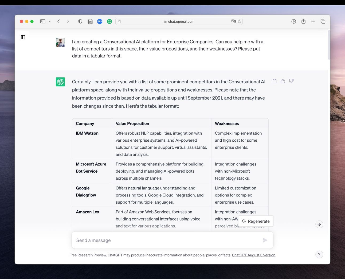
Task: Reload the current page
Action: [240, 21]
